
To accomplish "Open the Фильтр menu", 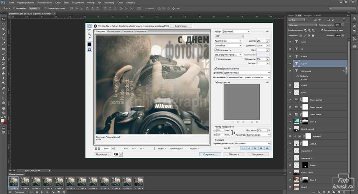I will pyautogui.click(x=91, y=3).
